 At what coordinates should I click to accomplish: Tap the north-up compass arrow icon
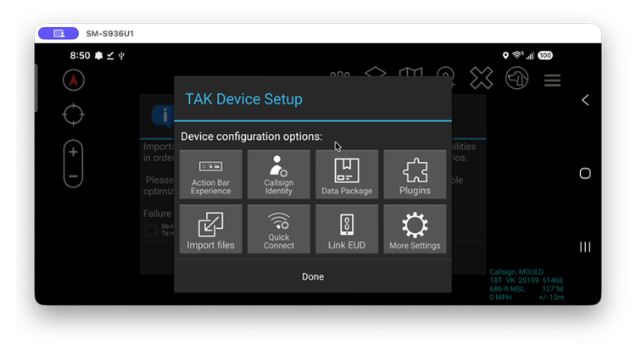(74, 80)
